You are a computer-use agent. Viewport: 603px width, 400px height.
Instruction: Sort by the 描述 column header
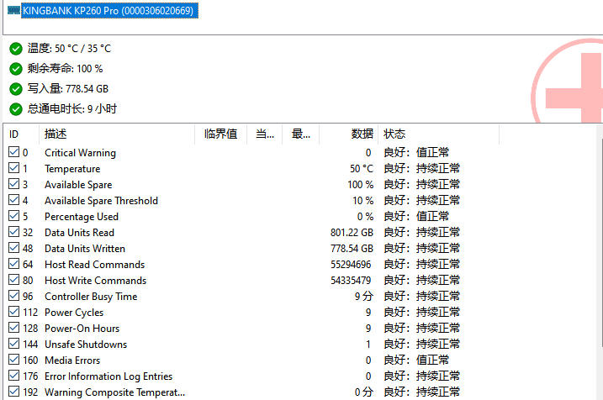point(117,134)
